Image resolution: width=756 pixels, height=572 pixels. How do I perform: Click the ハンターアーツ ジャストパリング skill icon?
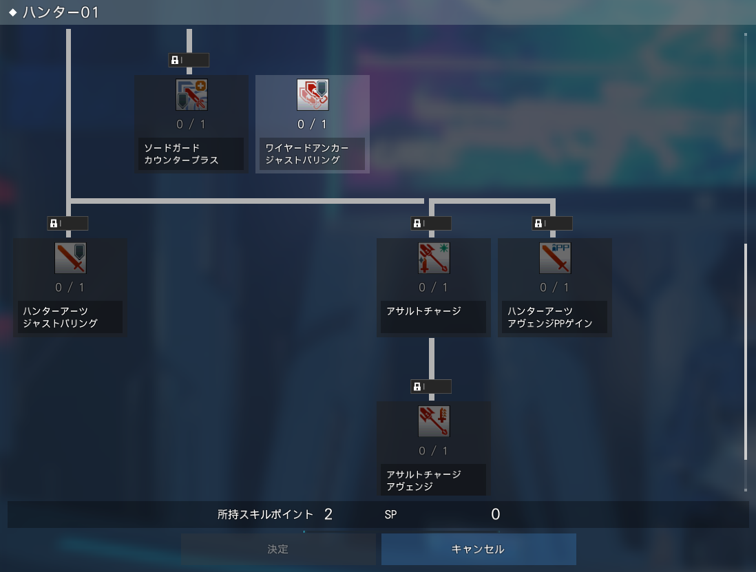coord(70,258)
